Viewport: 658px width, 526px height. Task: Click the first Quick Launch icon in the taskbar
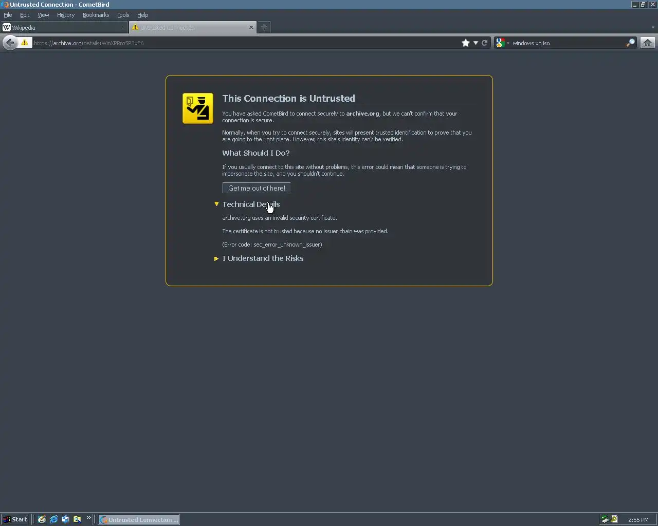click(x=42, y=519)
